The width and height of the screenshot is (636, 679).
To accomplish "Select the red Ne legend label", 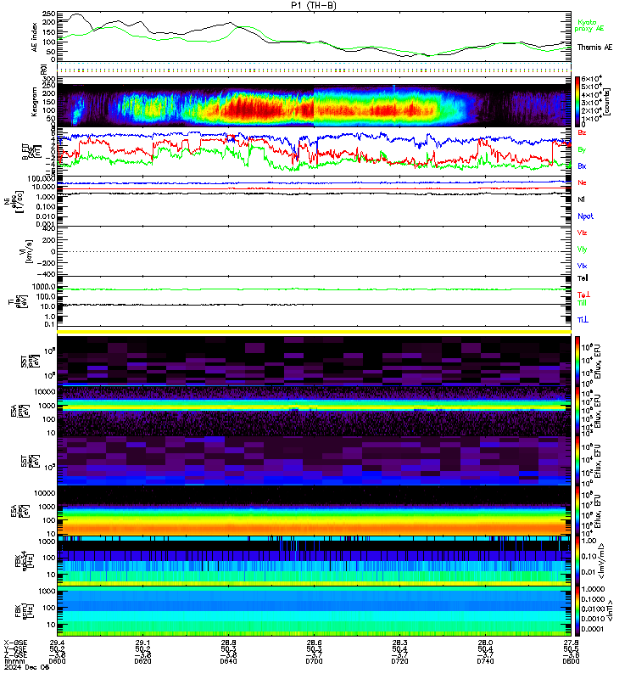I will [x=582, y=182].
